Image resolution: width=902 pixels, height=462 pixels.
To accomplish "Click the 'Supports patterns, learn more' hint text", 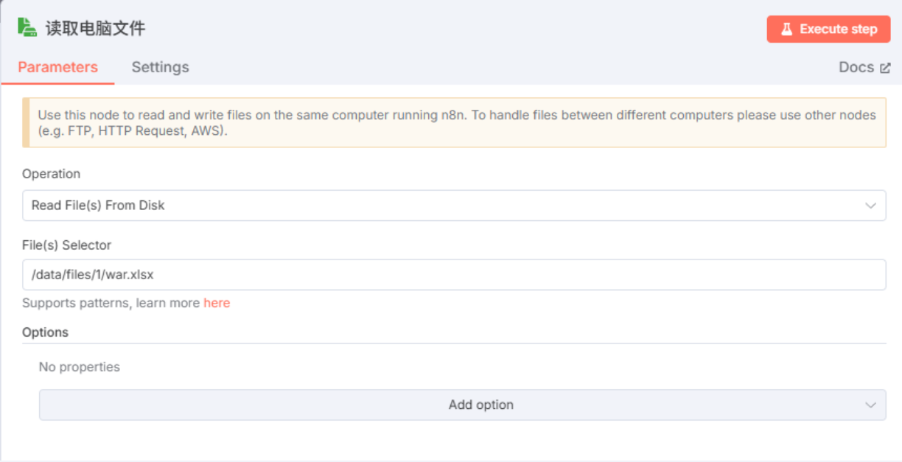I will [111, 303].
